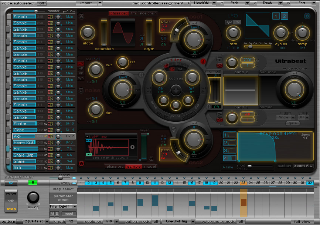Open the Filter Cutoff parameter dropdown

[x=63, y=206]
